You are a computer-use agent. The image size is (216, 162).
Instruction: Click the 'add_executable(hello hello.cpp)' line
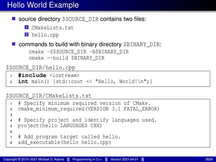[x=64, y=142]
